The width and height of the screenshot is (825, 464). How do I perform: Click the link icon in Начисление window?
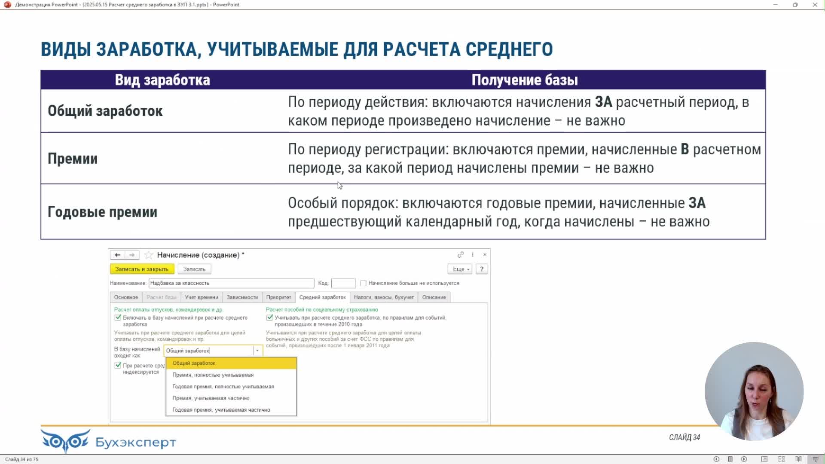(461, 255)
